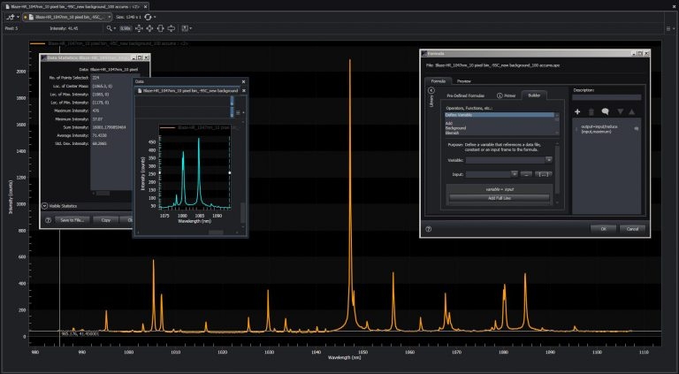Open the Variable dropdown
Screen dimensions: 679x374
[x=549, y=160]
